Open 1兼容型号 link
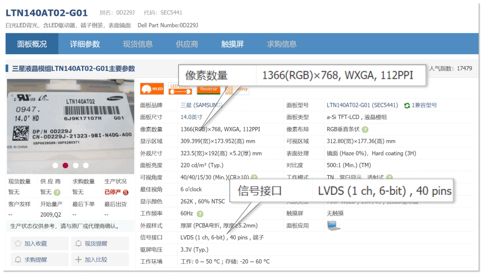481x273 pixels. [x=424, y=105]
